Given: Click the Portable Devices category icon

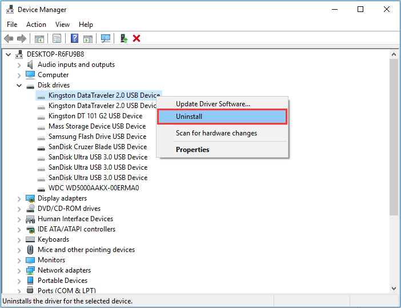Looking at the screenshot, I should click(x=30, y=281).
